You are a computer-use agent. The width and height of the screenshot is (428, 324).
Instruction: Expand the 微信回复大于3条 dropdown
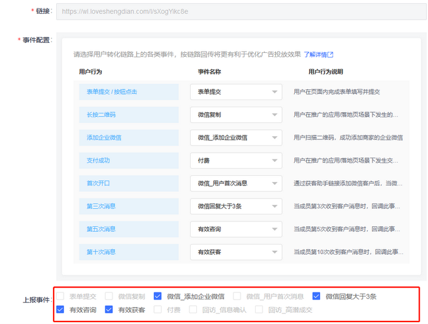(236, 206)
